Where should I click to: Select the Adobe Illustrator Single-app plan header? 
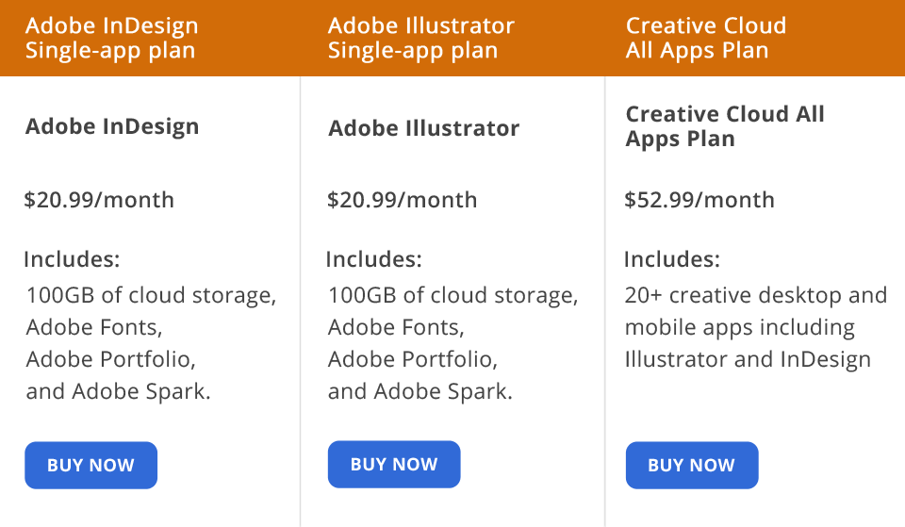coord(421,38)
